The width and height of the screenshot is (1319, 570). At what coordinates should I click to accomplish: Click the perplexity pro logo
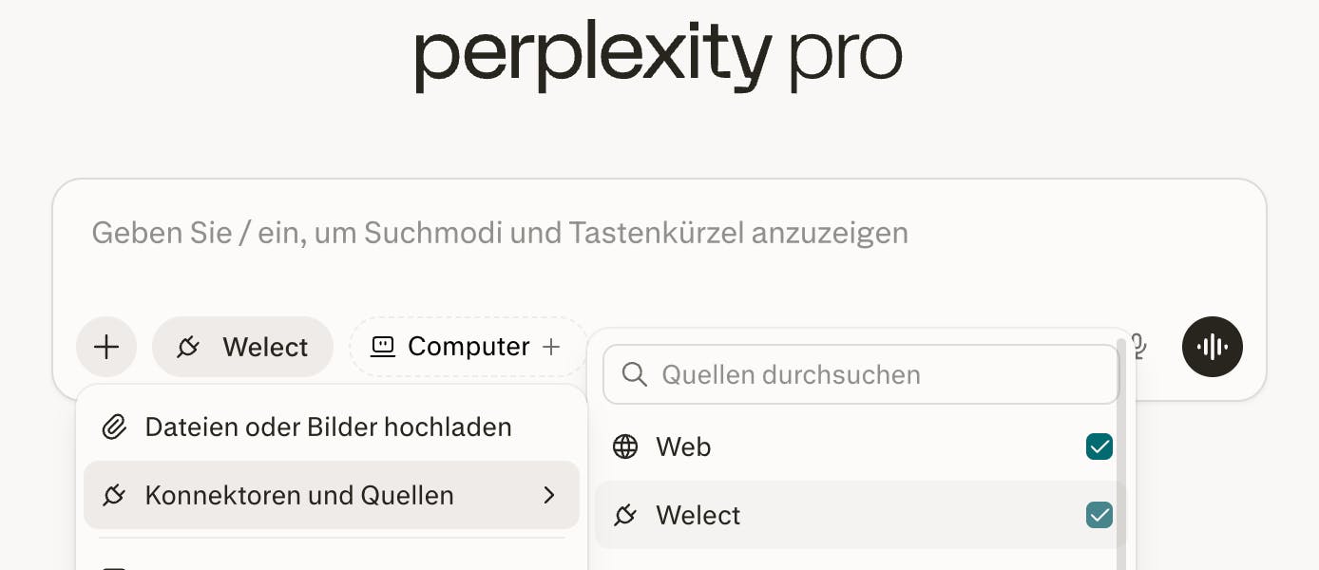pos(658,59)
